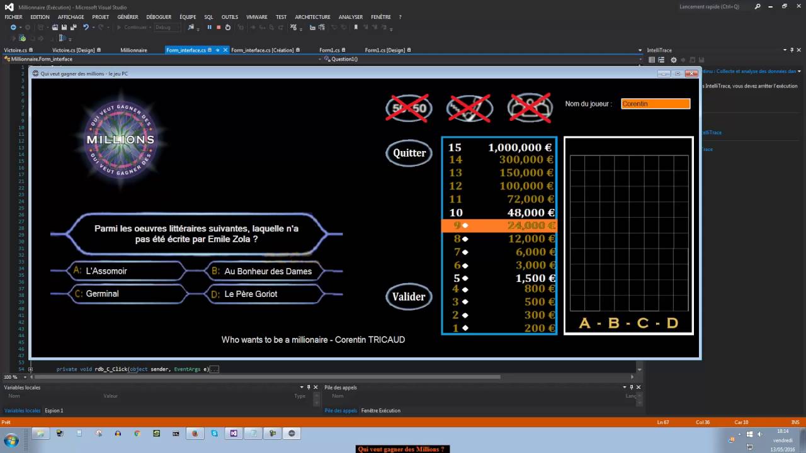The image size is (806, 453).
Task: Restart debugging with the circular arrow icon
Action: pyautogui.click(x=228, y=27)
